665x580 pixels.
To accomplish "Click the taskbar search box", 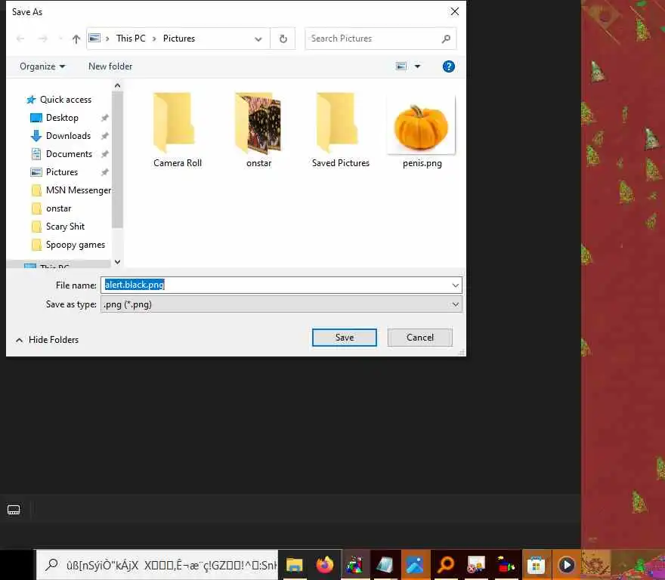I will click(157, 565).
